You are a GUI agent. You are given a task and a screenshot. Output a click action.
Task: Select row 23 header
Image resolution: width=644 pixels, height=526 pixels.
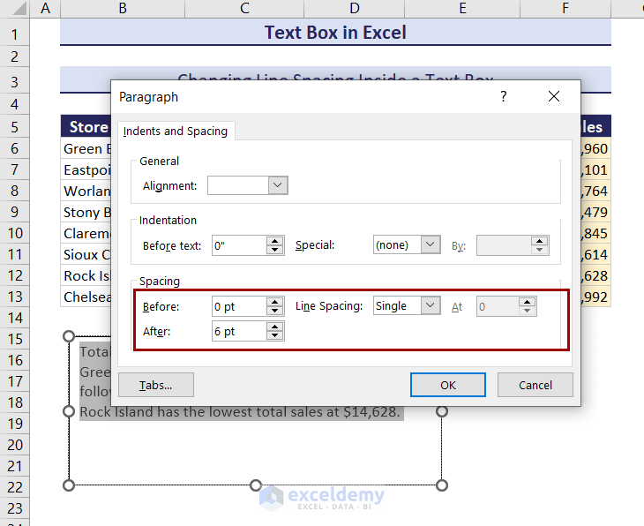[15, 508]
